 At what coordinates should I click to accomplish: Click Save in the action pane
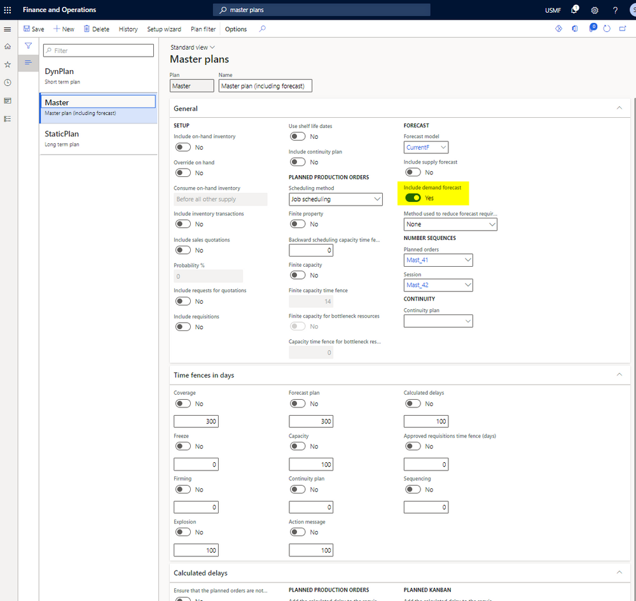34,29
